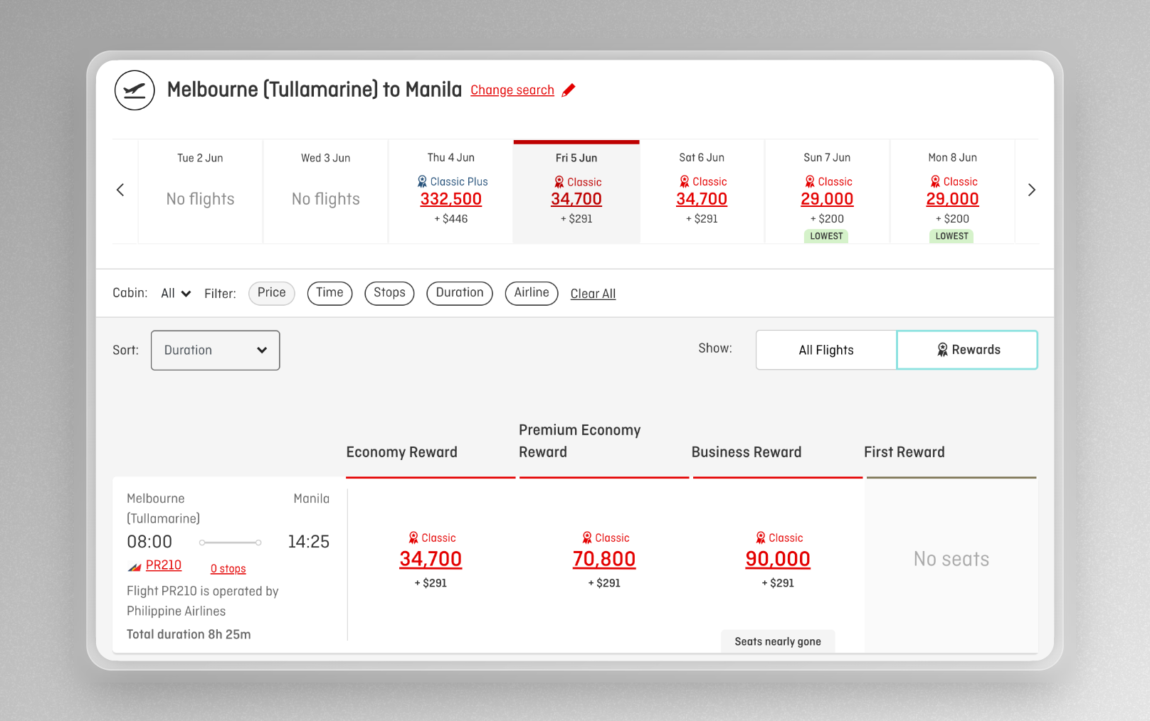Viewport: 1150px width, 721px height.
Task: Click ribbon icon above 90,000 Business fare
Action: pos(761,538)
